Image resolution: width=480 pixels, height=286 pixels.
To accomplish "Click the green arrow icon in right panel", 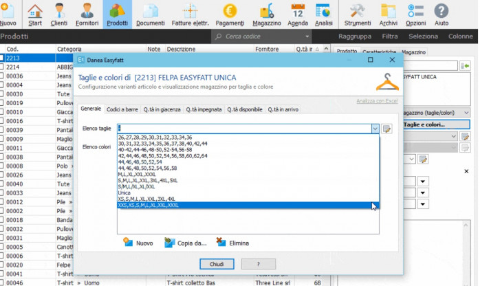I will click(x=465, y=66).
